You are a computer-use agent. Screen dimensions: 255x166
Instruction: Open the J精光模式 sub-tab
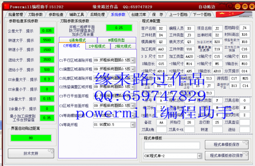click(123, 46)
